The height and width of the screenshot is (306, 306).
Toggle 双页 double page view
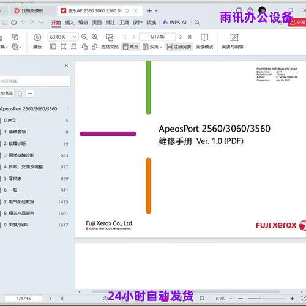click(x=151, y=47)
